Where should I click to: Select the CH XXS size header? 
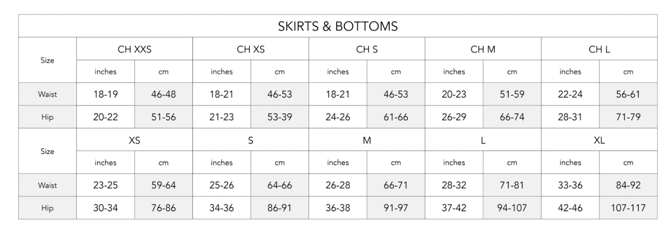pyautogui.click(x=135, y=49)
